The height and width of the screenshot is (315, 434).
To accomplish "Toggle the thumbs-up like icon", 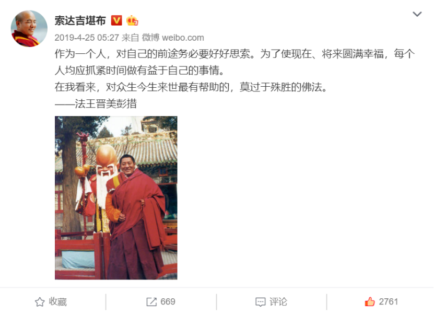I will [x=370, y=301].
